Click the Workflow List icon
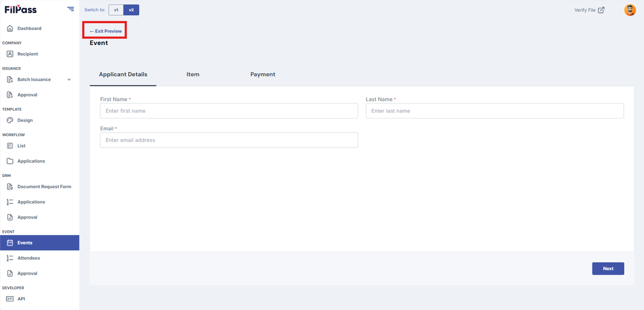 [10, 146]
